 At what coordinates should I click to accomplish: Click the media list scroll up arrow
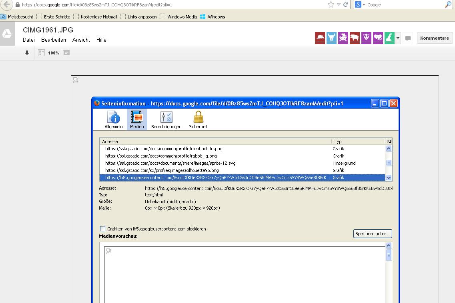coord(389,148)
